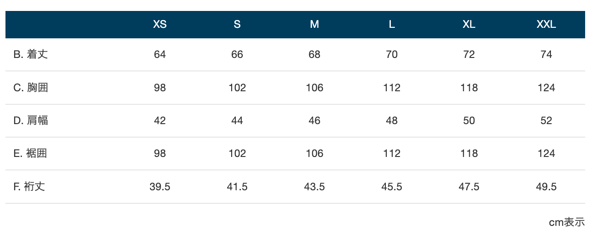
Task: Click the cm表示 unit note
Action: tap(567, 222)
